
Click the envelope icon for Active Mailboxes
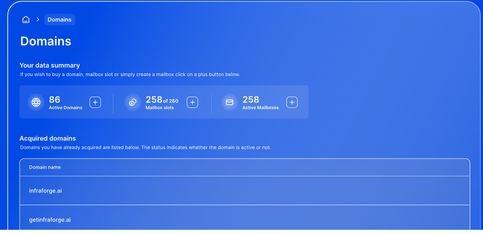(229, 102)
